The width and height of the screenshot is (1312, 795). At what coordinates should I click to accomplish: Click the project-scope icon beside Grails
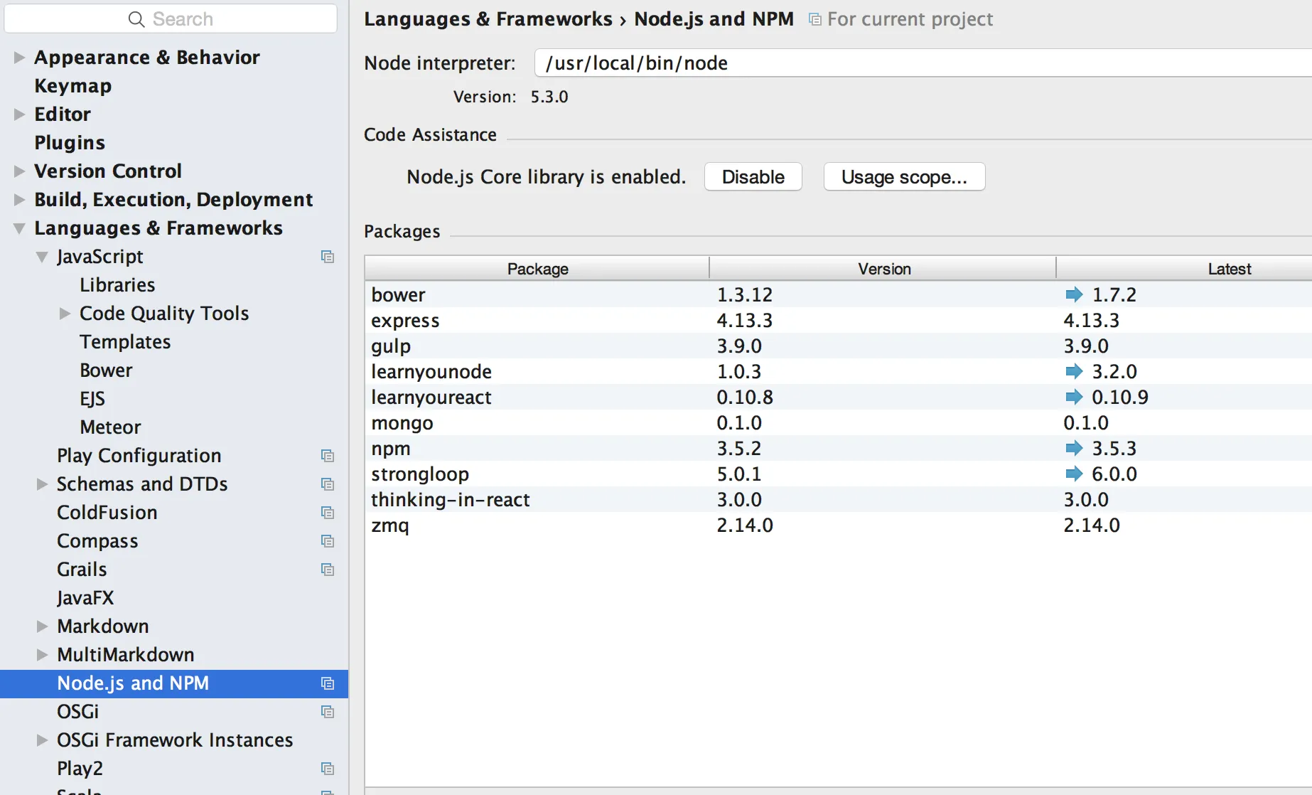tap(328, 570)
